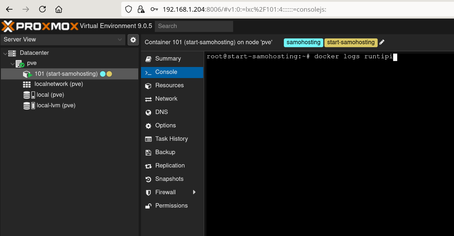Open the Summary tab
454x236 pixels.
(168, 59)
